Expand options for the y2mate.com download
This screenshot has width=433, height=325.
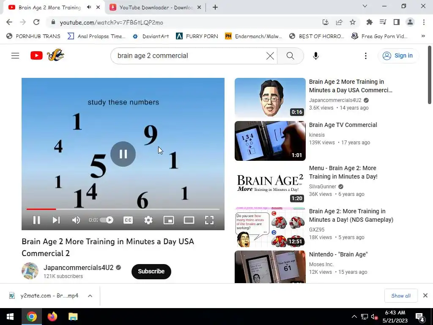pos(90,296)
